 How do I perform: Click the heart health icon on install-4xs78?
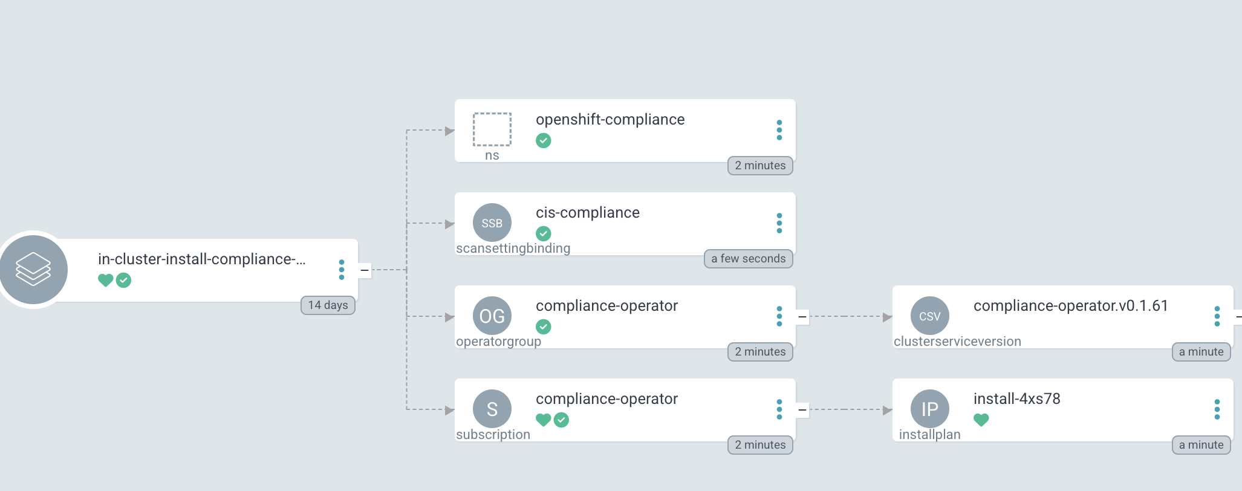pyautogui.click(x=981, y=419)
